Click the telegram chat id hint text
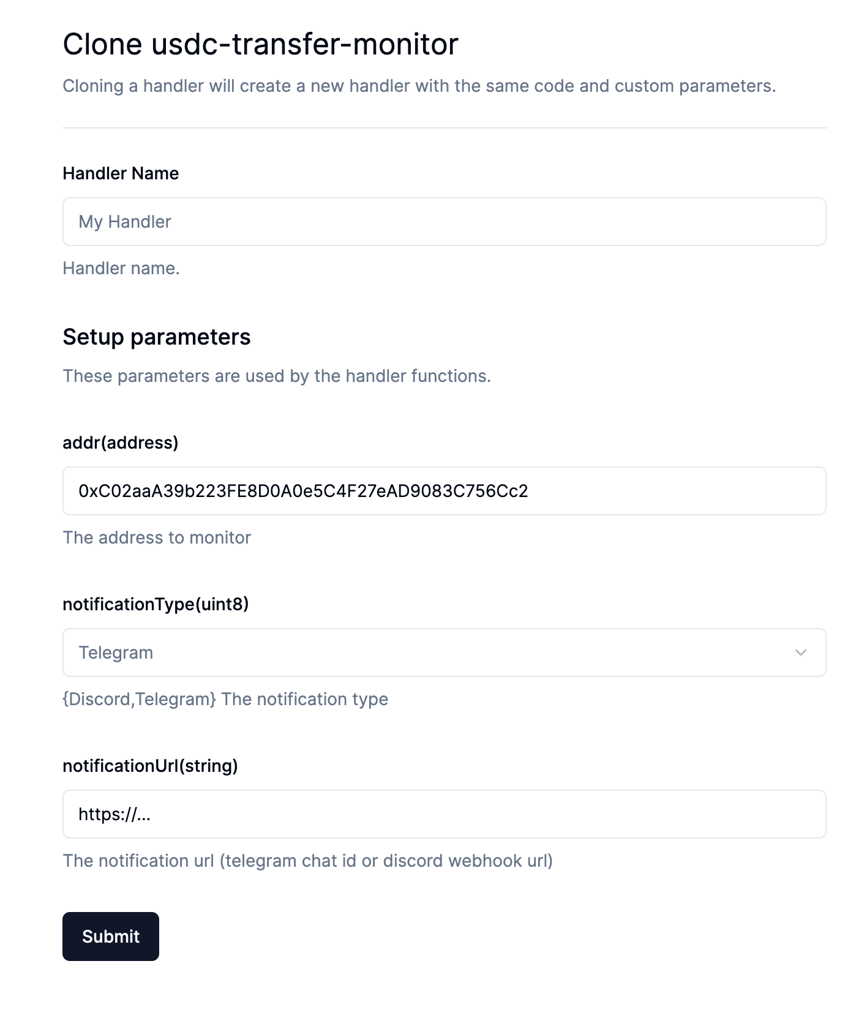The width and height of the screenshot is (856, 1032). coord(307,861)
